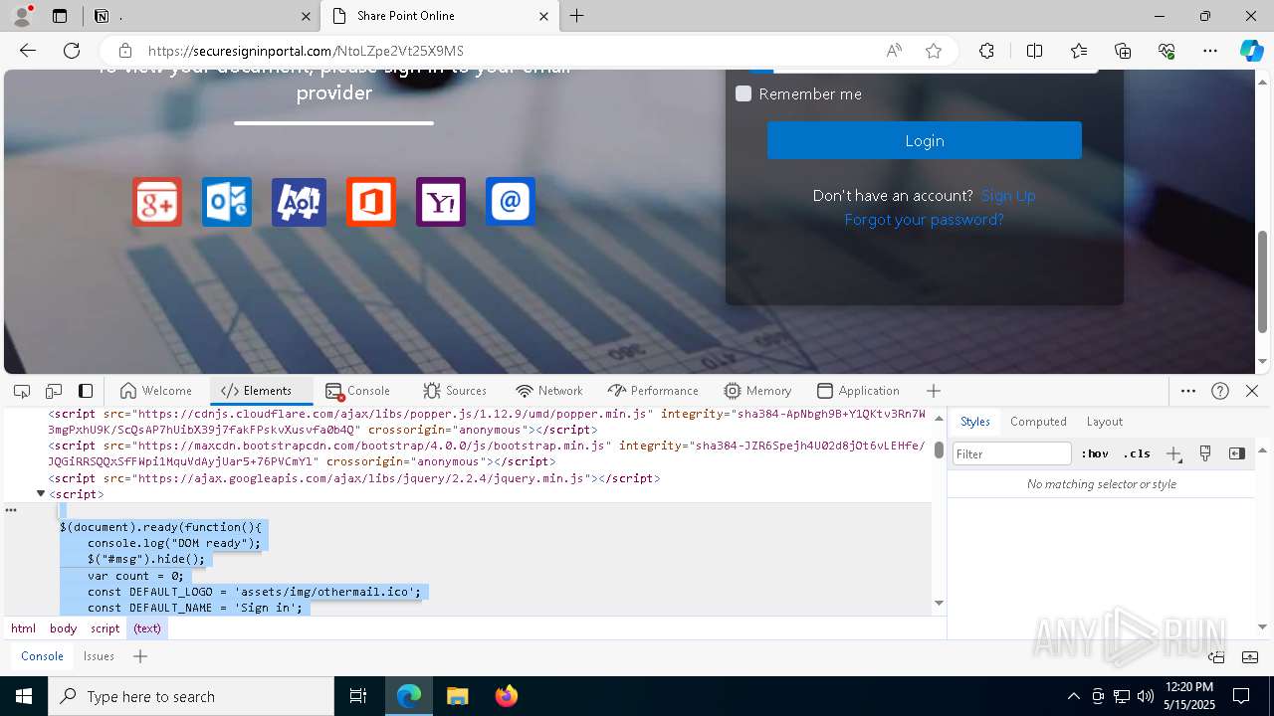Image resolution: width=1274 pixels, height=716 pixels.
Task: Switch to the DevTools Console tab
Action: click(x=358, y=391)
